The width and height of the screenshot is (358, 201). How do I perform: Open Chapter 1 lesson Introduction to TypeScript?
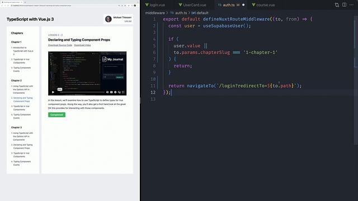coord(22,51)
